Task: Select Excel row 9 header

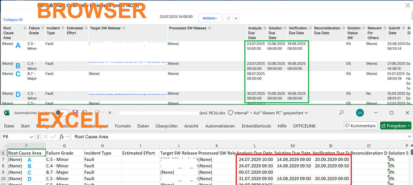Action: [4, 172]
